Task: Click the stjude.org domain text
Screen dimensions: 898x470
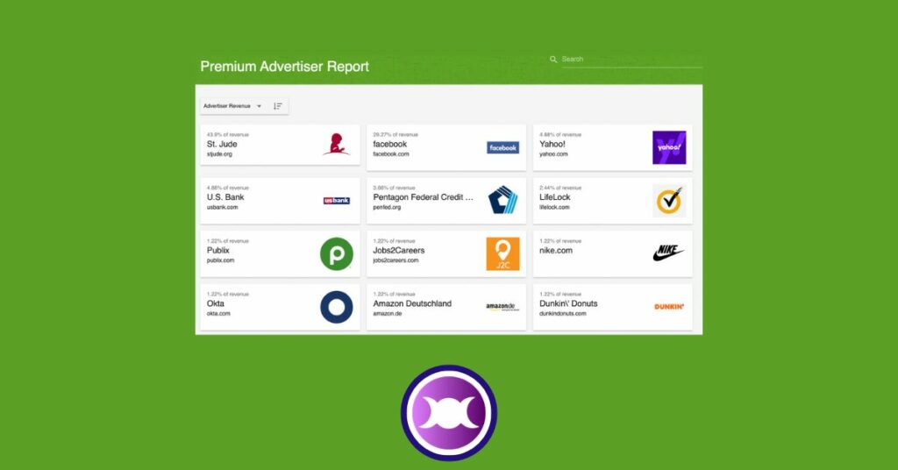Action: pos(219,154)
